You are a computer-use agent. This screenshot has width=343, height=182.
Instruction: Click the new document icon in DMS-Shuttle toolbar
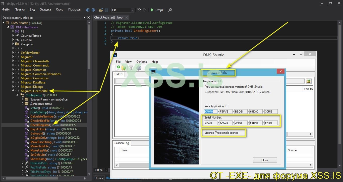[118, 68]
